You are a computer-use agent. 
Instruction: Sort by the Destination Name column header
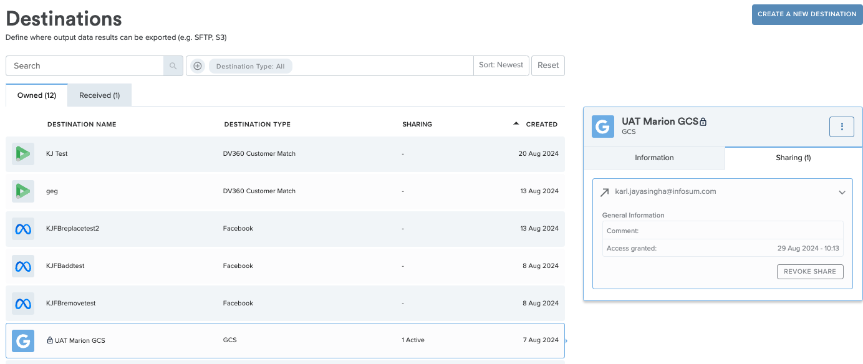click(82, 124)
